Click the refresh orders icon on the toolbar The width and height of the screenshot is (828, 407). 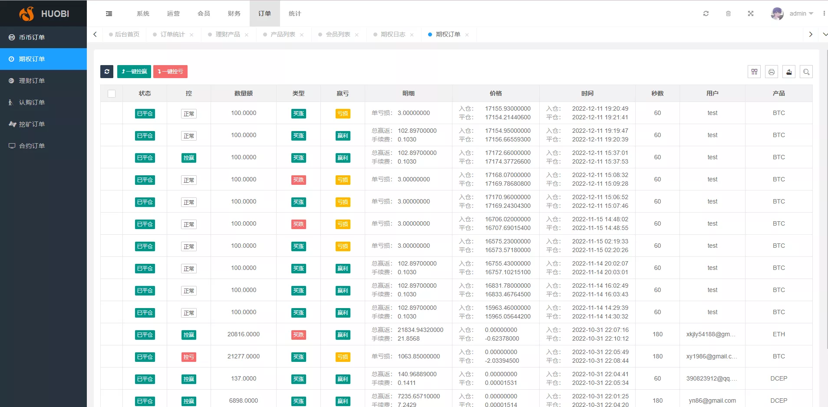(107, 72)
